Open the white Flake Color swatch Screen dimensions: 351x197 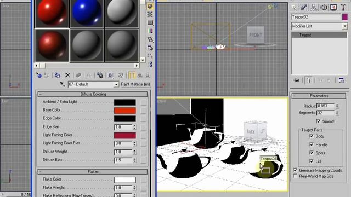[x=125, y=180]
